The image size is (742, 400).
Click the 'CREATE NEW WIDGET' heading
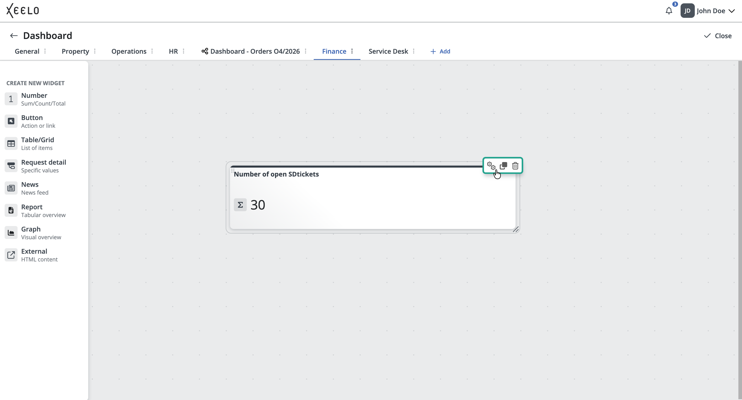35,83
